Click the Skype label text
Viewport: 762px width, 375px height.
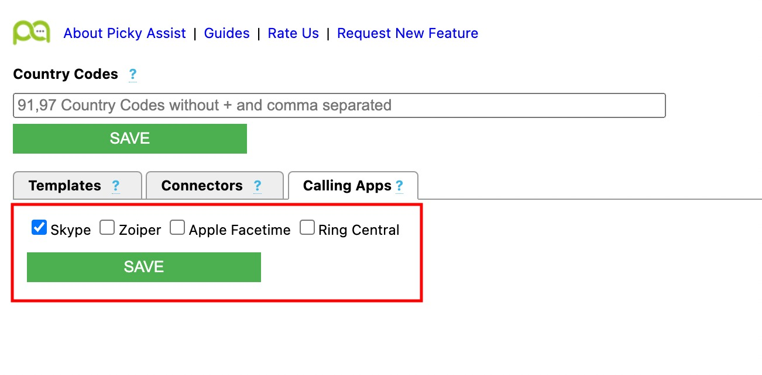point(71,230)
